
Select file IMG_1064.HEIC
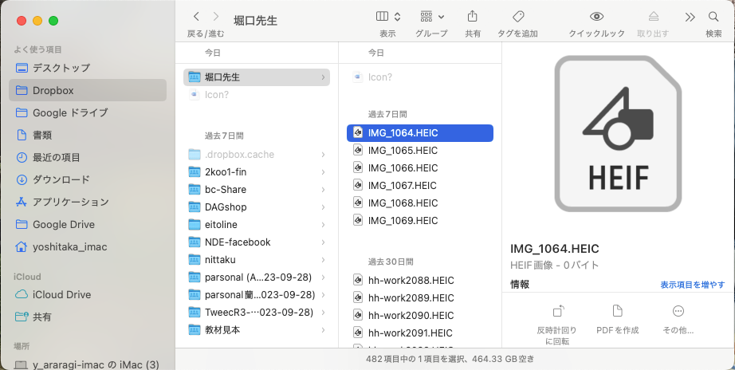[x=420, y=133]
